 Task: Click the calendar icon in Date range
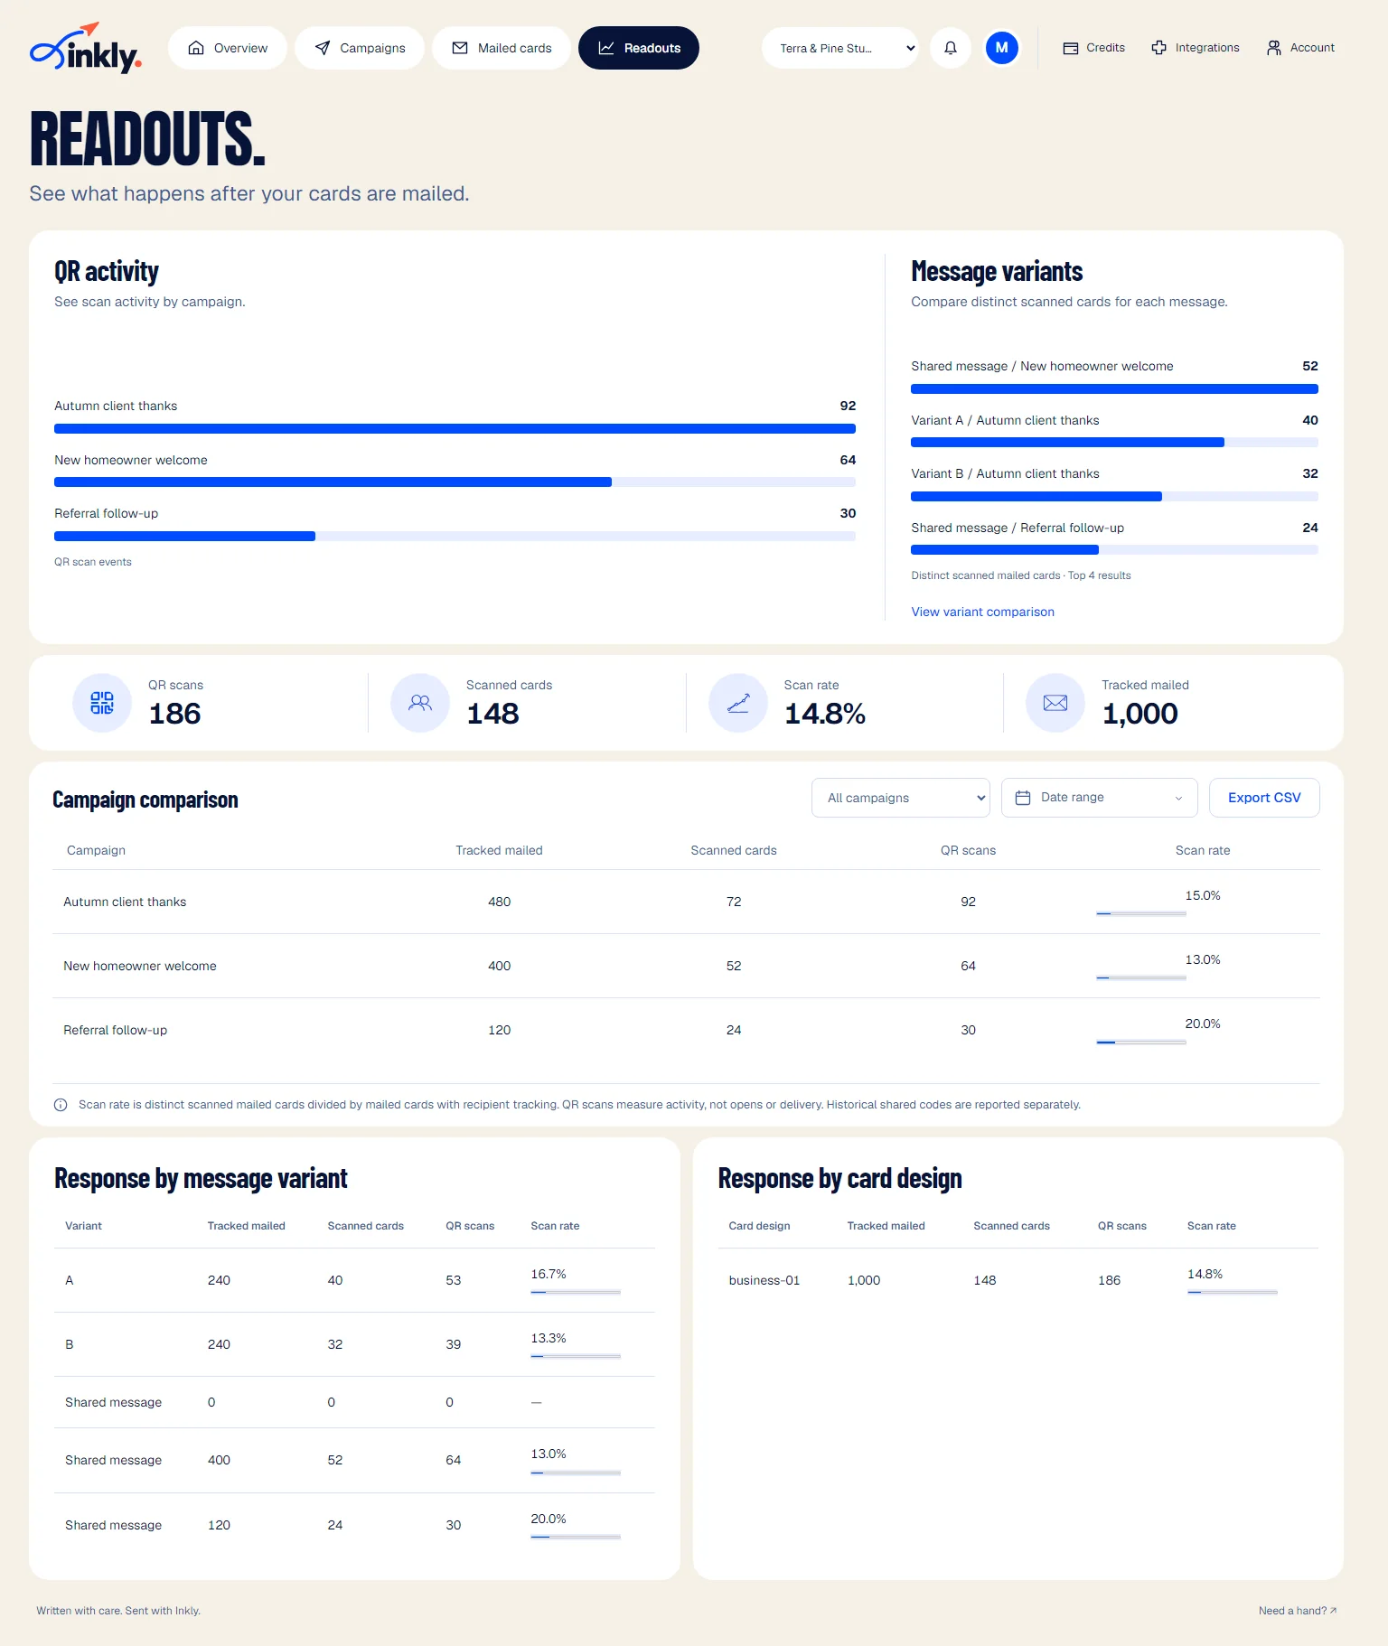tap(1023, 798)
